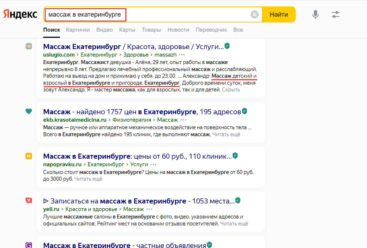Switch to the Картинки tab
The image size is (367, 248).
(78, 30)
